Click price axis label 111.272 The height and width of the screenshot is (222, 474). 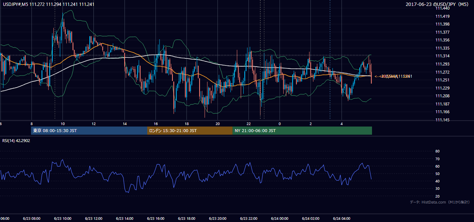point(442,72)
